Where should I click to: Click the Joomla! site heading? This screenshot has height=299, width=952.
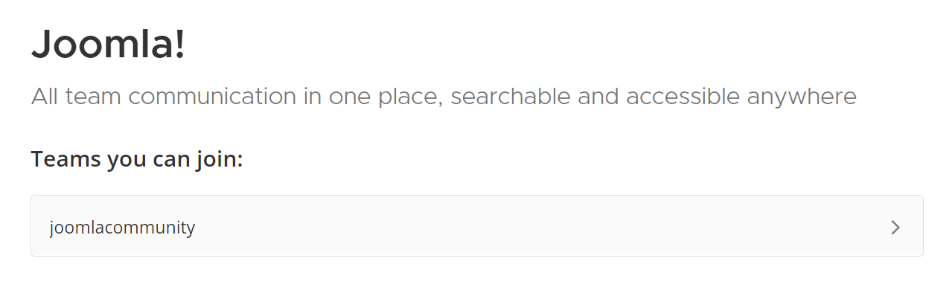tap(108, 45)
